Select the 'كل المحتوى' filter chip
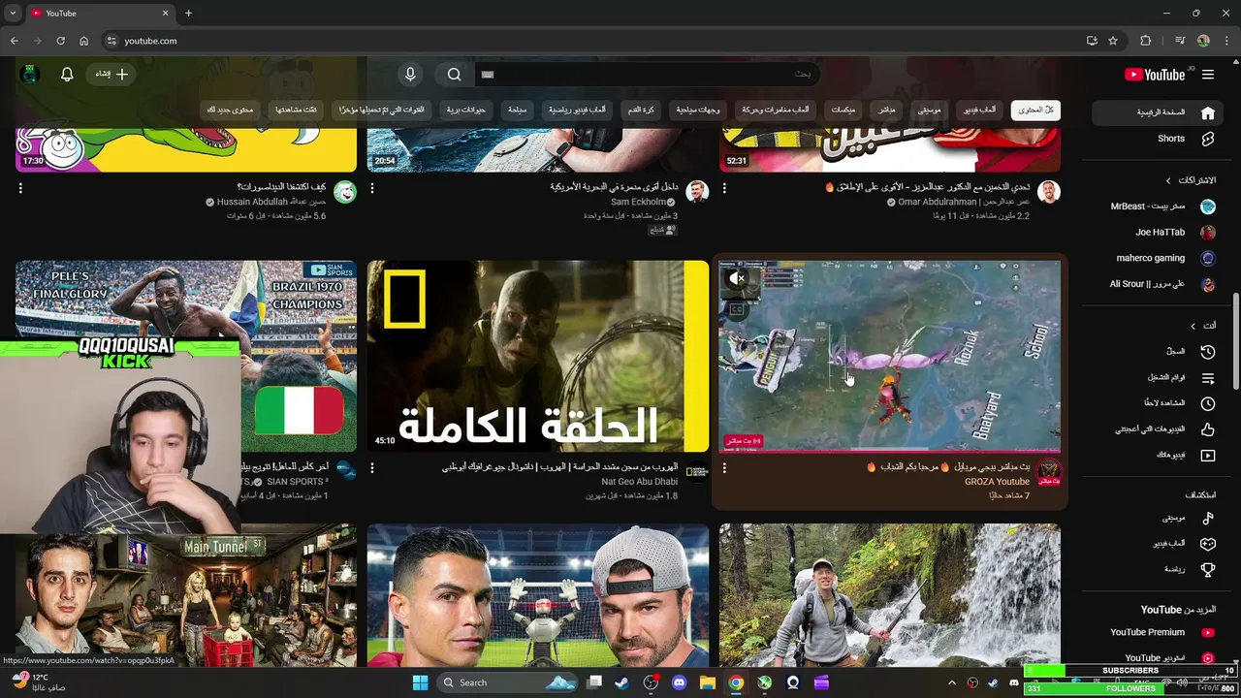Image resolution: width=1241 pixels, height=698 pixels. [x=1035, y=110]
